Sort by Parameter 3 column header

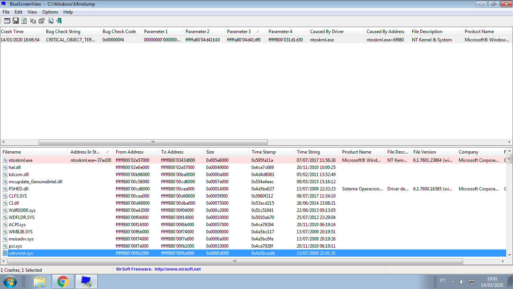click(245, 32)
